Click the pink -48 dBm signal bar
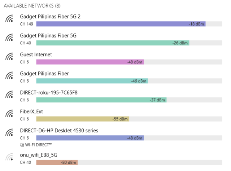This screenshot has width=231, height=171. [x=90, y=62]
